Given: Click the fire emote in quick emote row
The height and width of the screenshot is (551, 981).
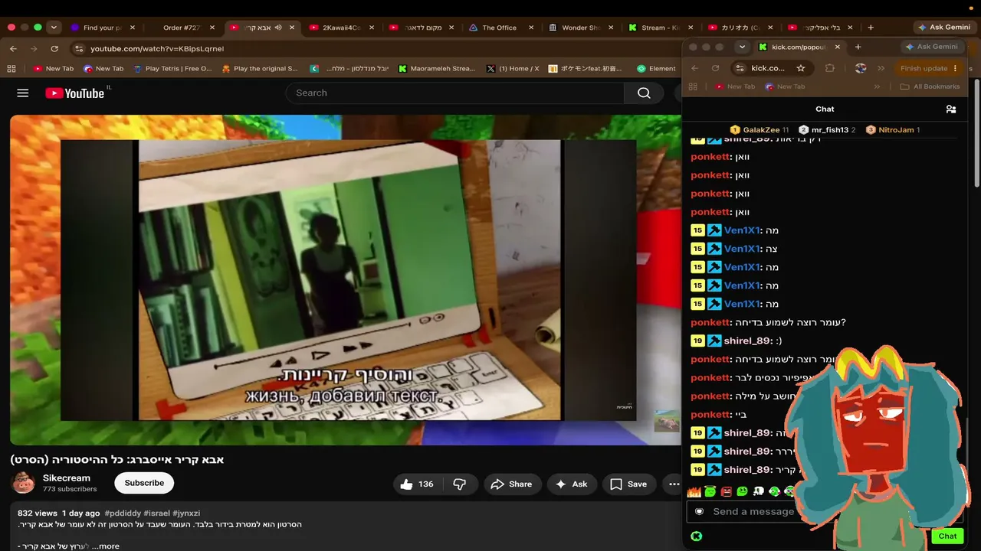Looking at the screenshot, I should 694,491.
